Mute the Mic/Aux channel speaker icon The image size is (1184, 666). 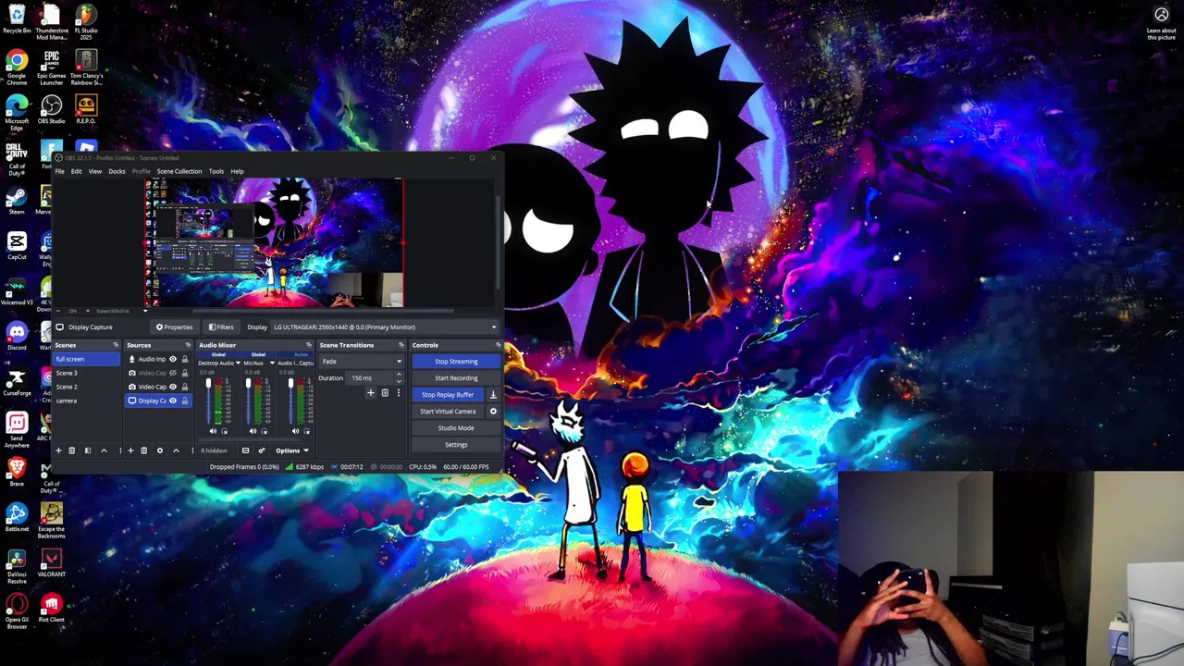253,431
